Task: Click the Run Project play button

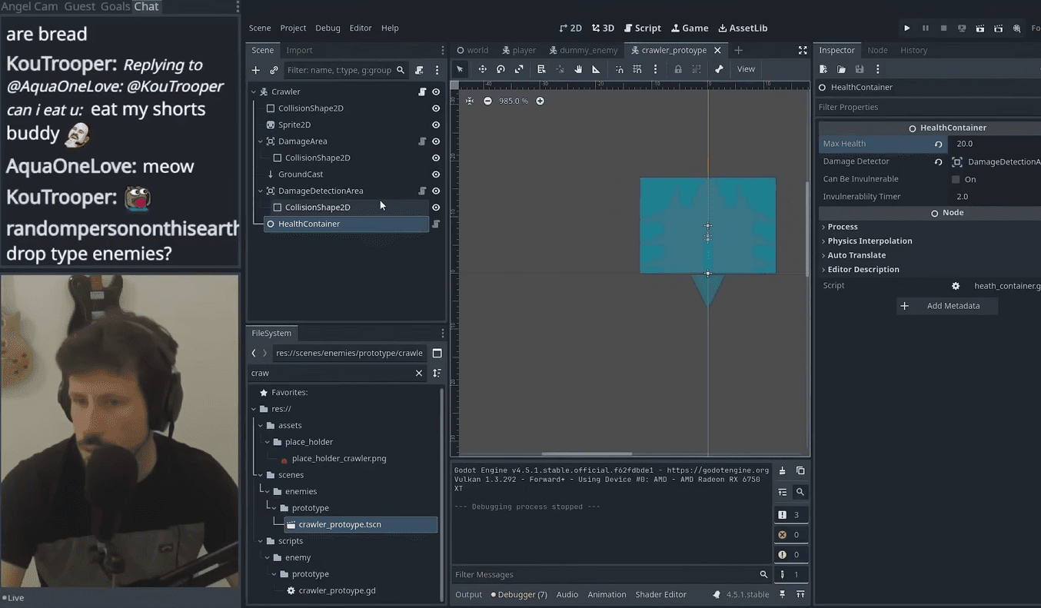Action: tap(907, 28)
